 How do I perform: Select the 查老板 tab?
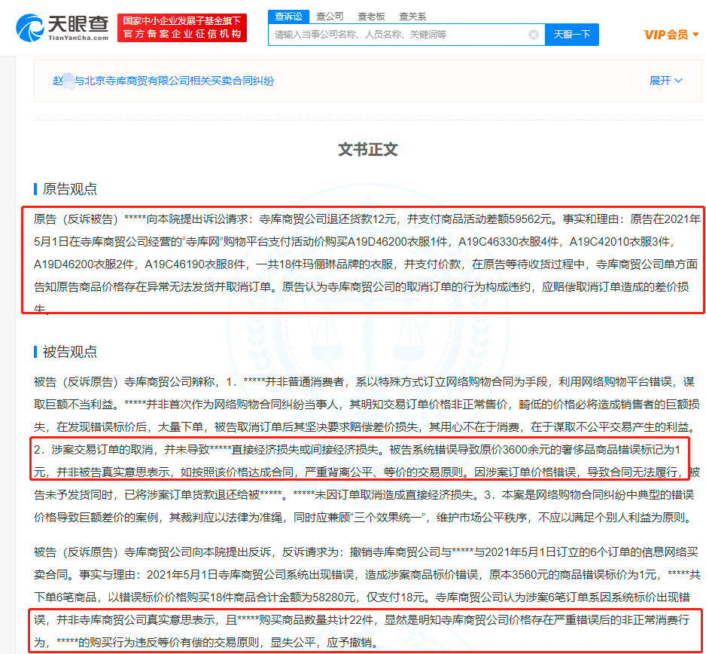pos(371,17)
